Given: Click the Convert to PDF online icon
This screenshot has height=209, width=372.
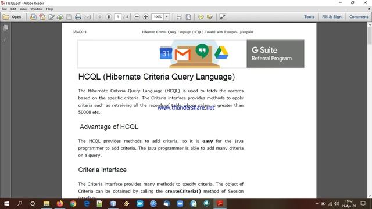Looking at the screenshot, I should tap(33, 17).
